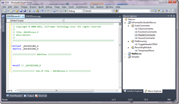Open the Architecture menu

(82, 7)
